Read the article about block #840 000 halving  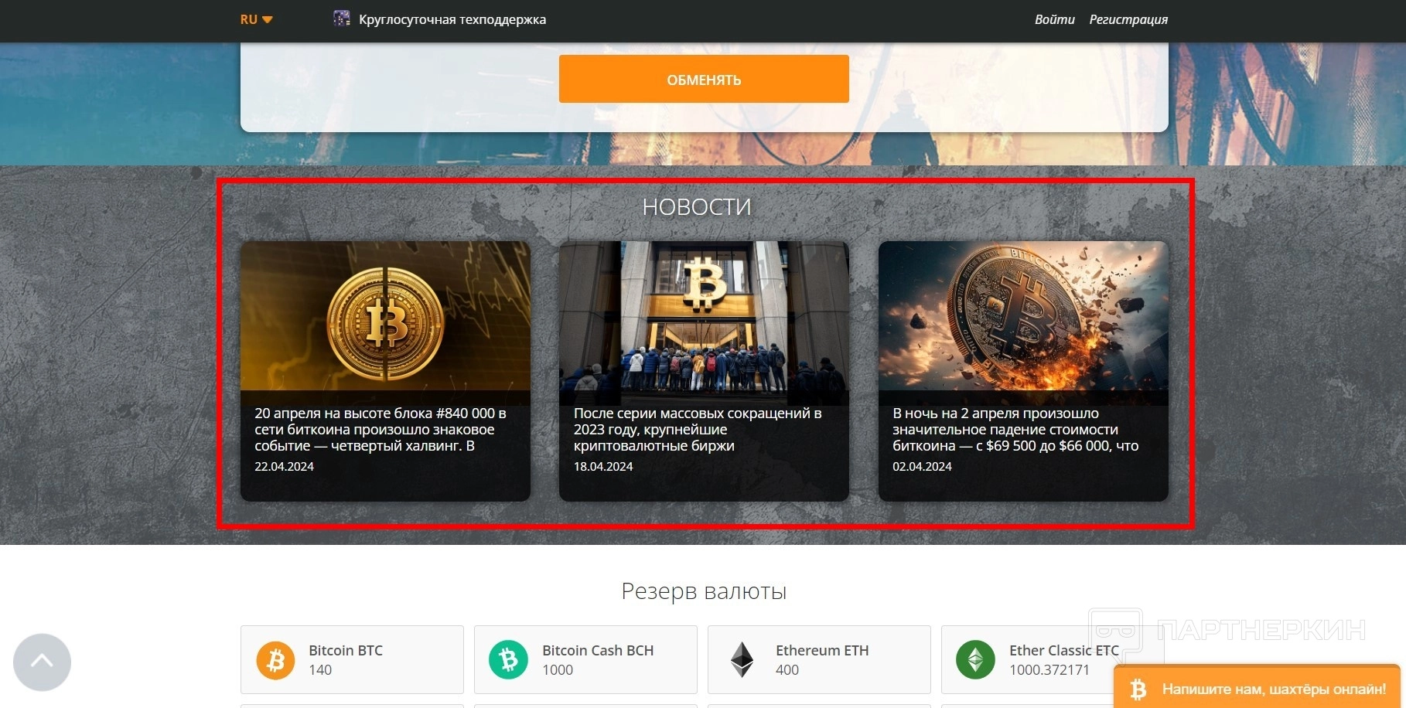click(381, 430)
